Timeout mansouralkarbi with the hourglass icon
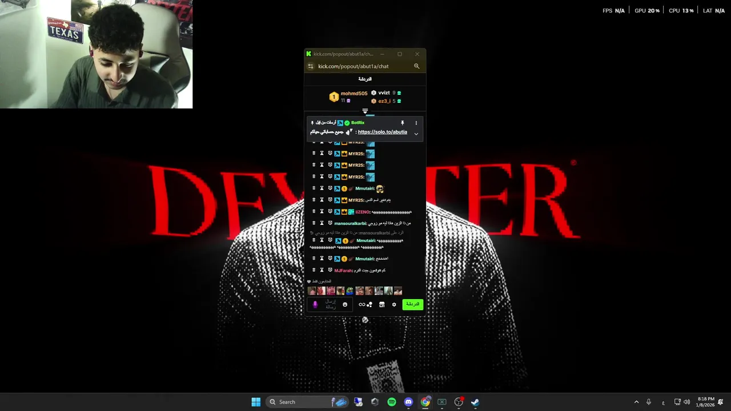731x411 pixels. pyautogui.click(x=322, y=223)
